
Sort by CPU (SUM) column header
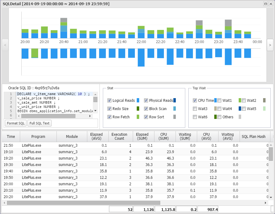click(x=165, y=137)
